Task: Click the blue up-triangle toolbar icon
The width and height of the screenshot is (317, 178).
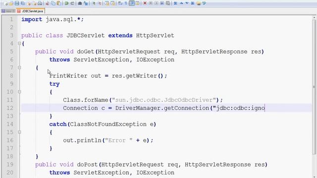Action: coord(181,3)
